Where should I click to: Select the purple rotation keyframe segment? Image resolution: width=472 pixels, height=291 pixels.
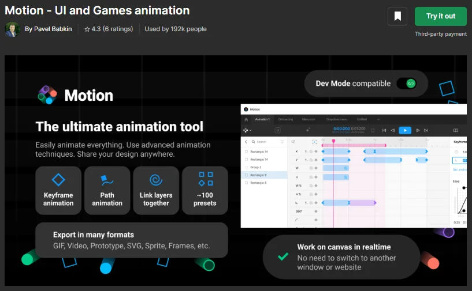tap(362, 203)
